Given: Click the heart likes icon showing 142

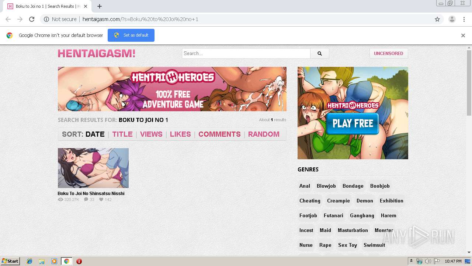Looking at the screenshot, I should [101, 199].
